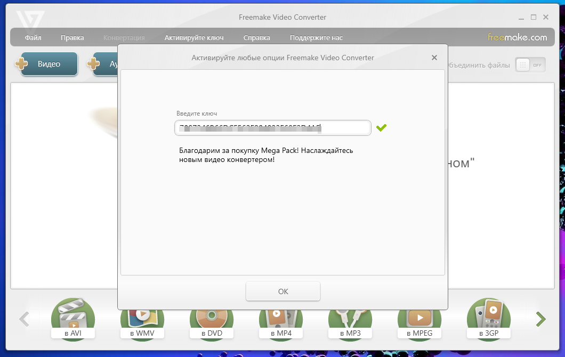Open the Поддержите нас menu

[x=316, y=38]
